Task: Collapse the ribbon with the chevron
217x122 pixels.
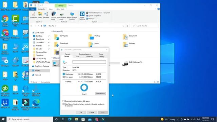Action: [x=155, y=9]
